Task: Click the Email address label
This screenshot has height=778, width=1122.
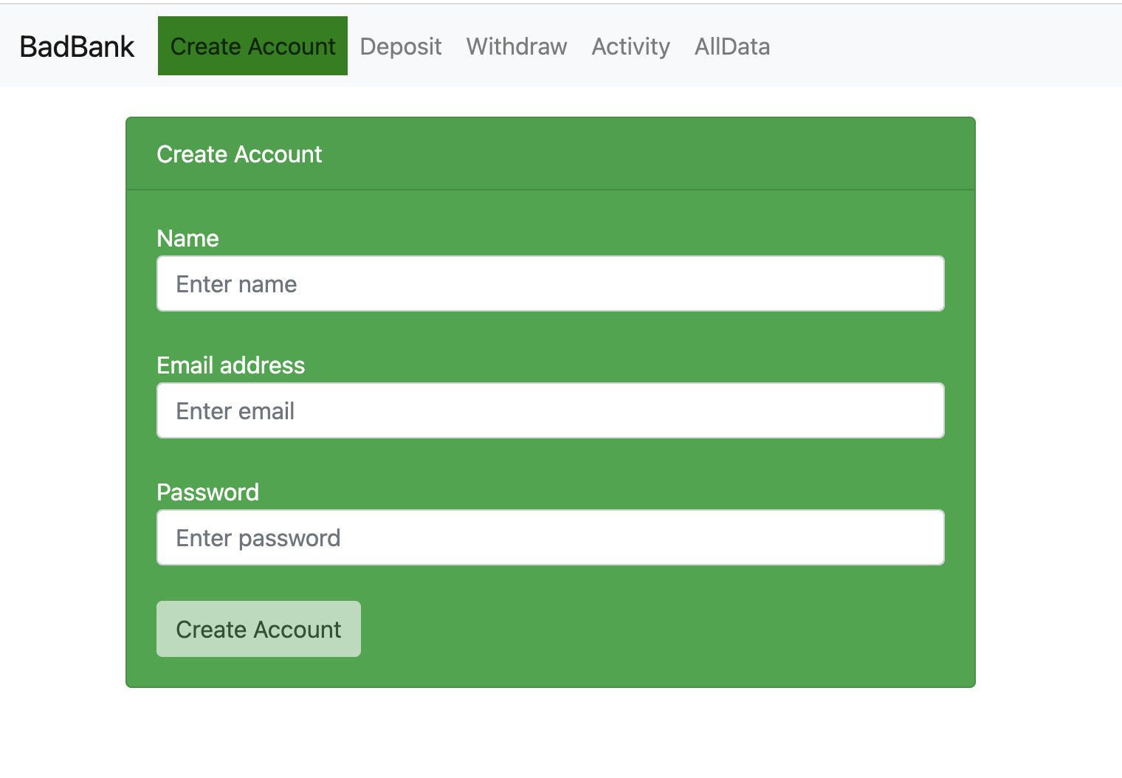Action: click(x=230, y=365)
